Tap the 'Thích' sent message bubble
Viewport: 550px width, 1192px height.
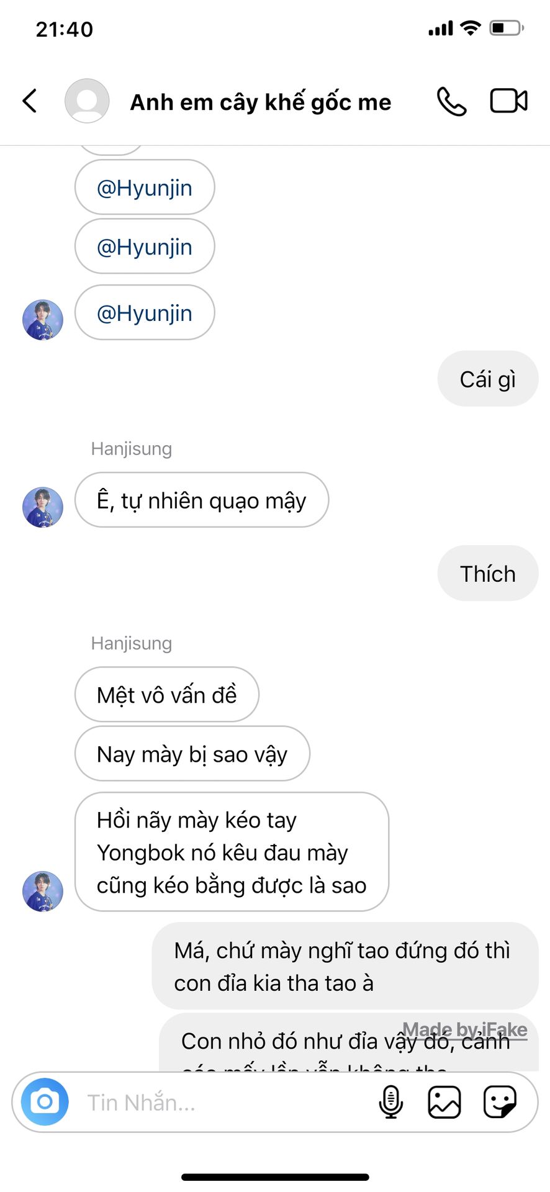(x=487, y=574)
